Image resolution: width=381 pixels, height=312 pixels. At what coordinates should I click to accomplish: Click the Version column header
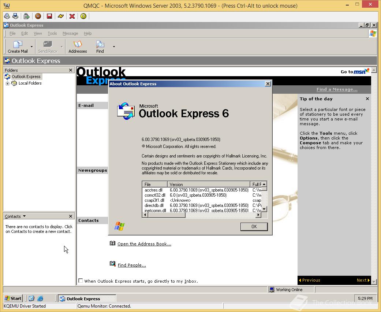tap(209, 184)
